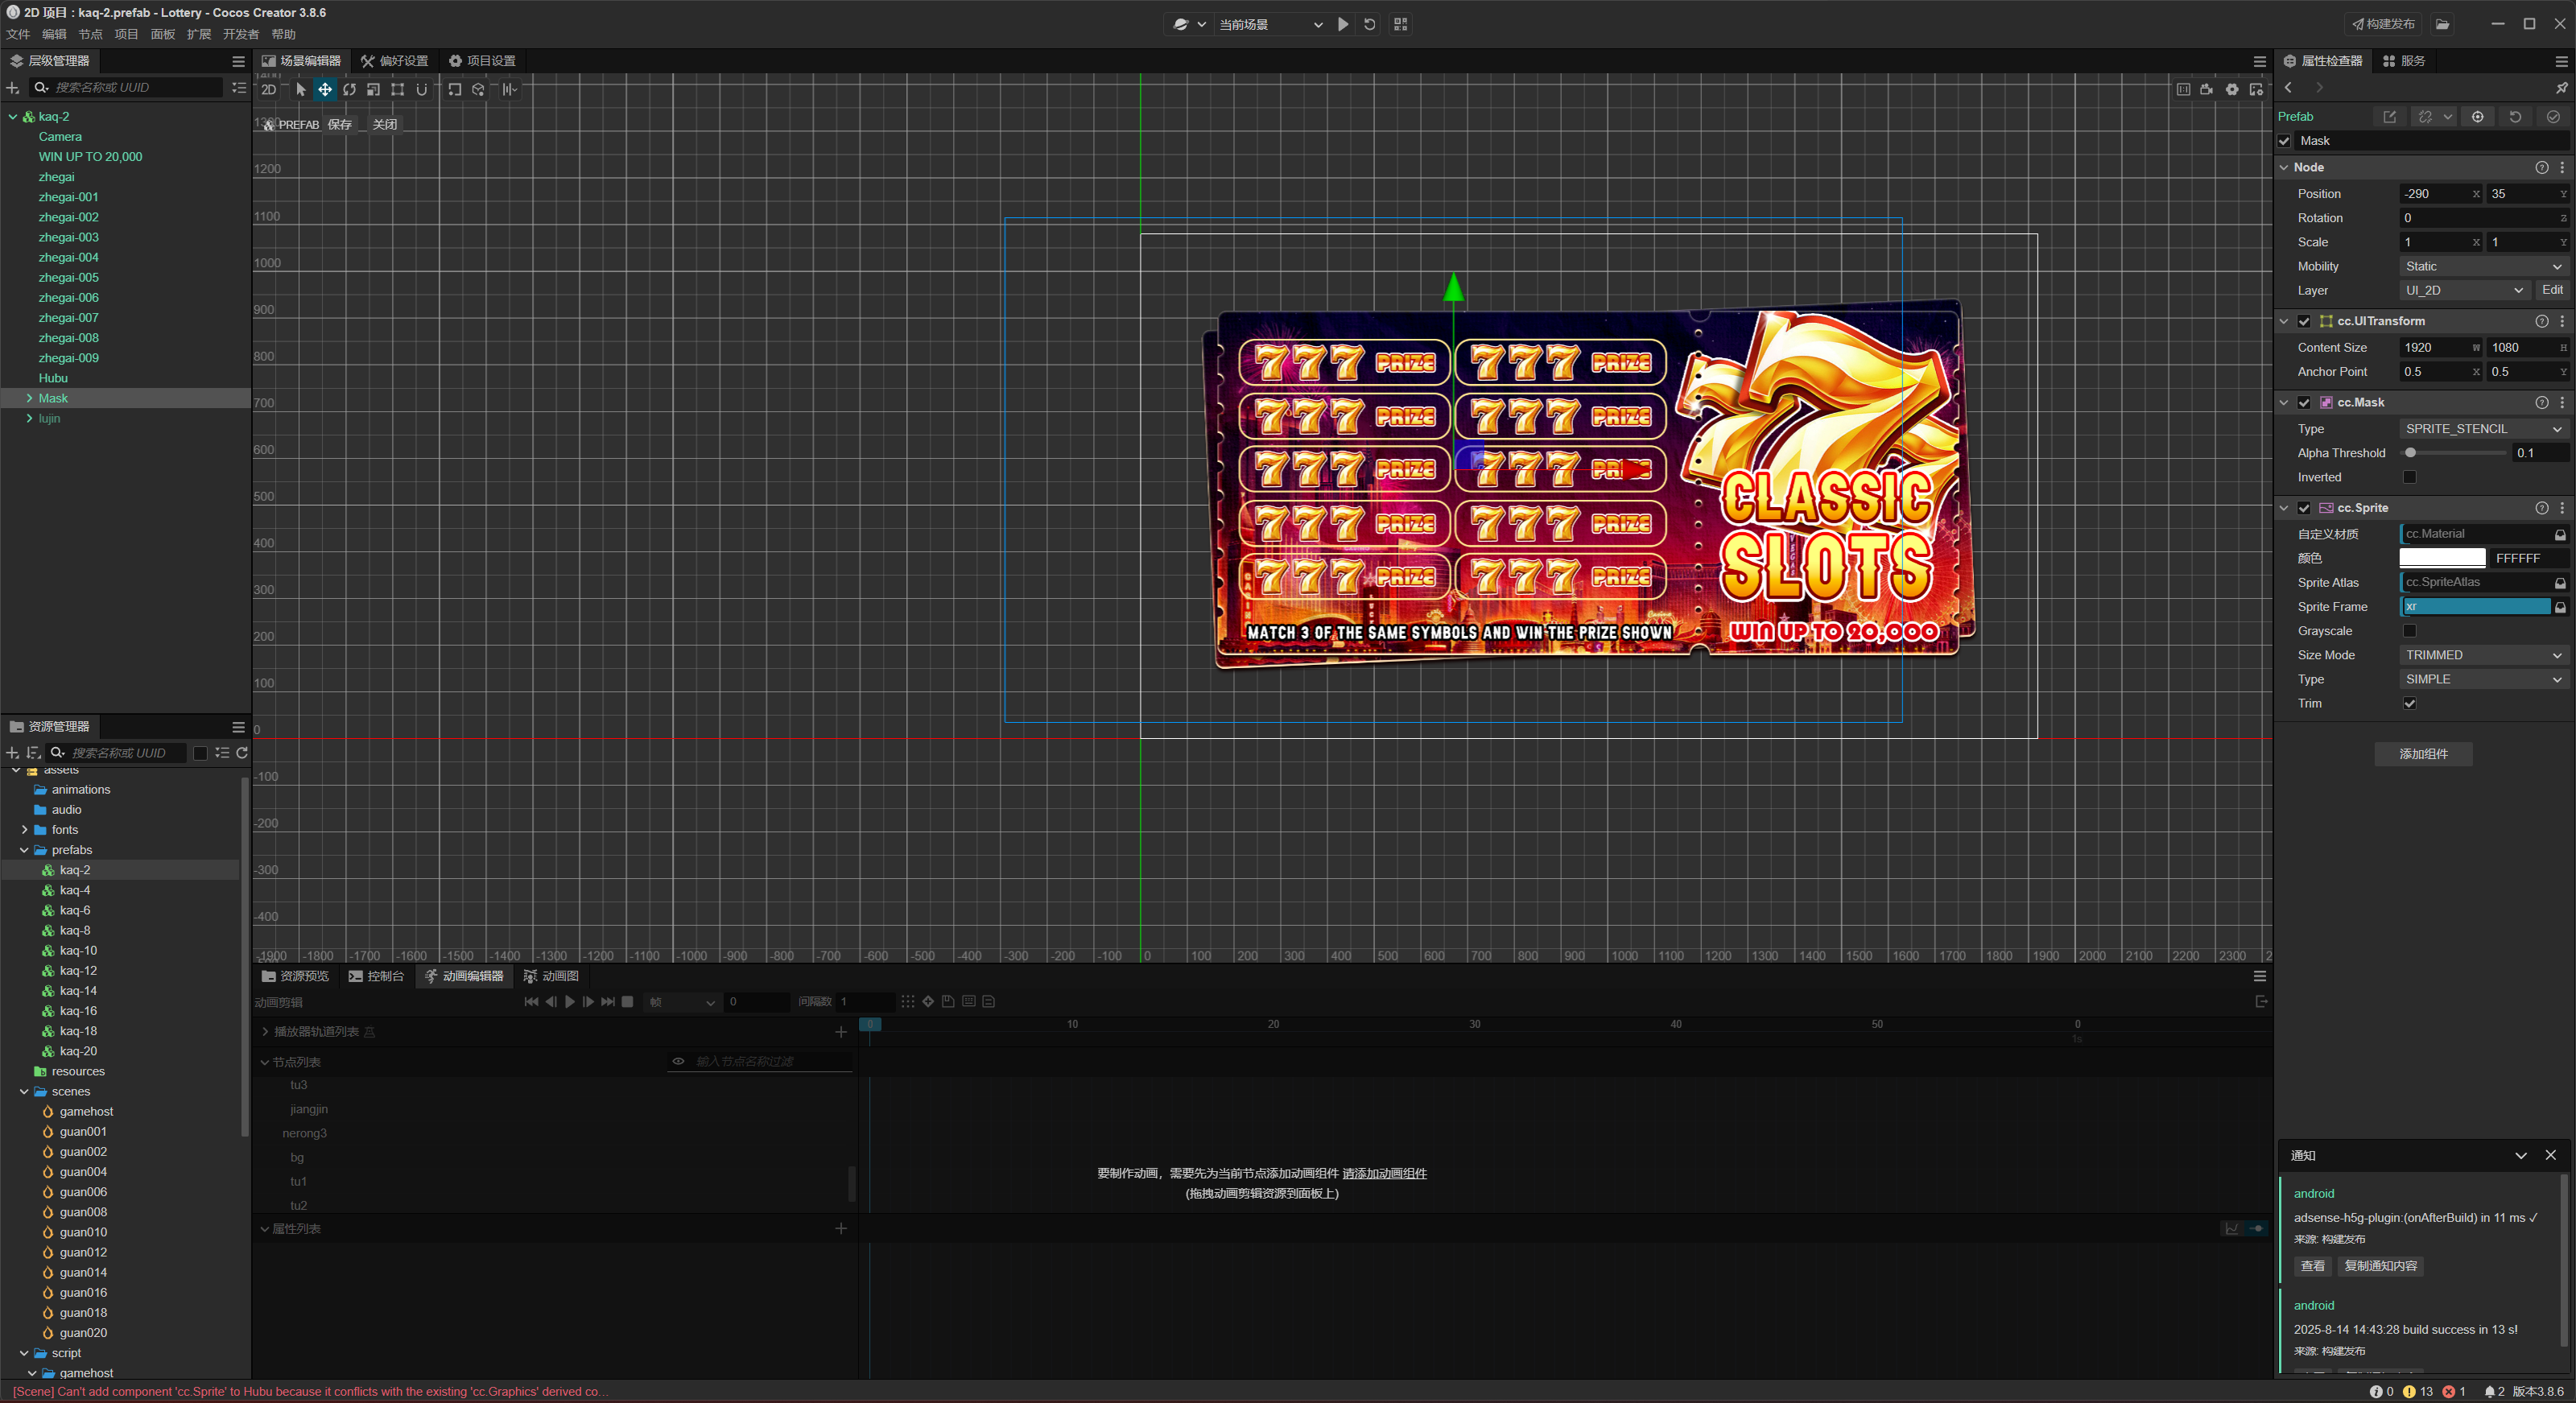Select the rotate transform tool
The height and width of the screenshot is (1403, 2576).
pos(349,89)
